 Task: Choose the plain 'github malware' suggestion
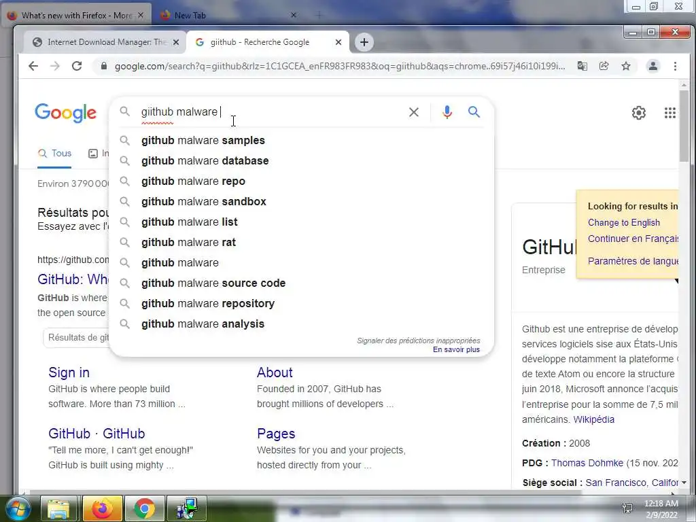click(x=301, y=263)
